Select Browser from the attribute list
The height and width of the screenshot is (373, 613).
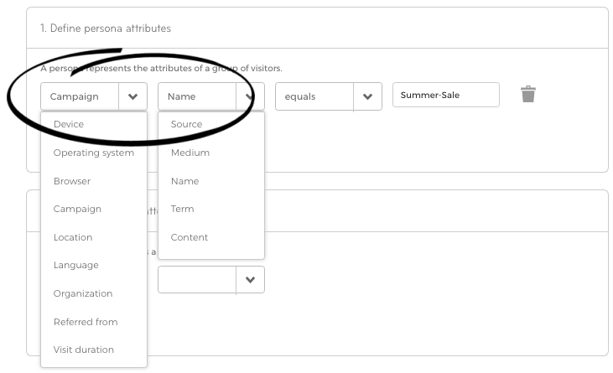pyautogui.click(x=72, y=181)
